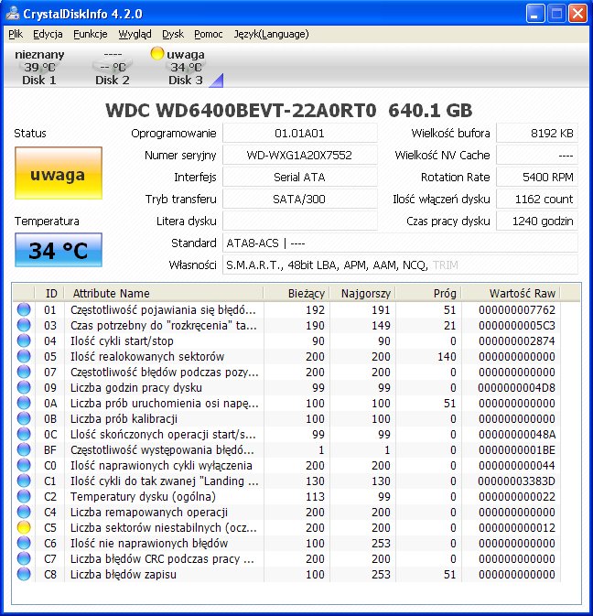Click the yellow status circle beside Disk 3
This screenshot has width=593, height=616.
click(x=157, y=53)
